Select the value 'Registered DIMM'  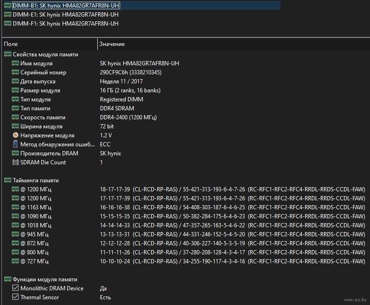coord(122,99)
